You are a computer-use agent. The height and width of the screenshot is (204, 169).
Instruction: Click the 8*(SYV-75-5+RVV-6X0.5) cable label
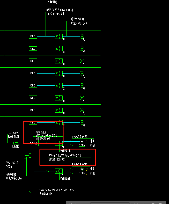tap(60, 10)
